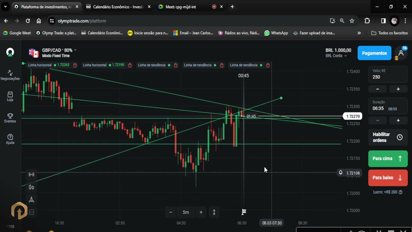Click color dot of horizontal line 1.72190
412x232 pixels.
(110, 65)
